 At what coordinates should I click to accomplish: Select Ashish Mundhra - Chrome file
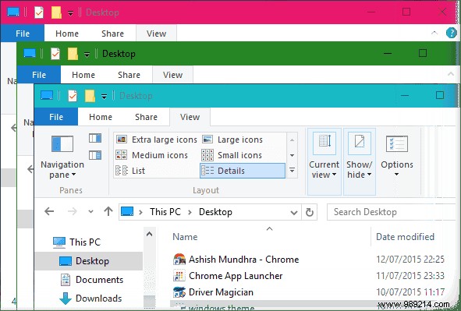click(236, 260)
